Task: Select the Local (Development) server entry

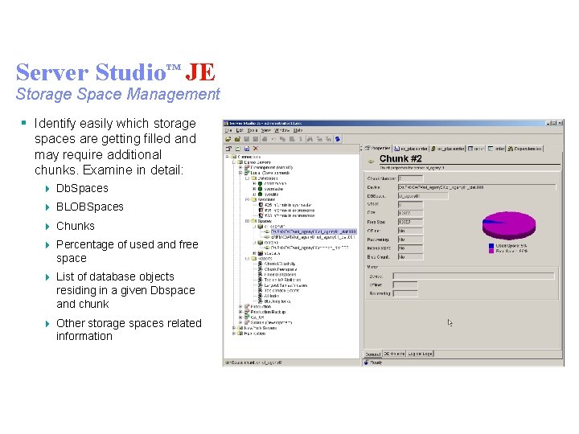Action: (x=270, y=173)
